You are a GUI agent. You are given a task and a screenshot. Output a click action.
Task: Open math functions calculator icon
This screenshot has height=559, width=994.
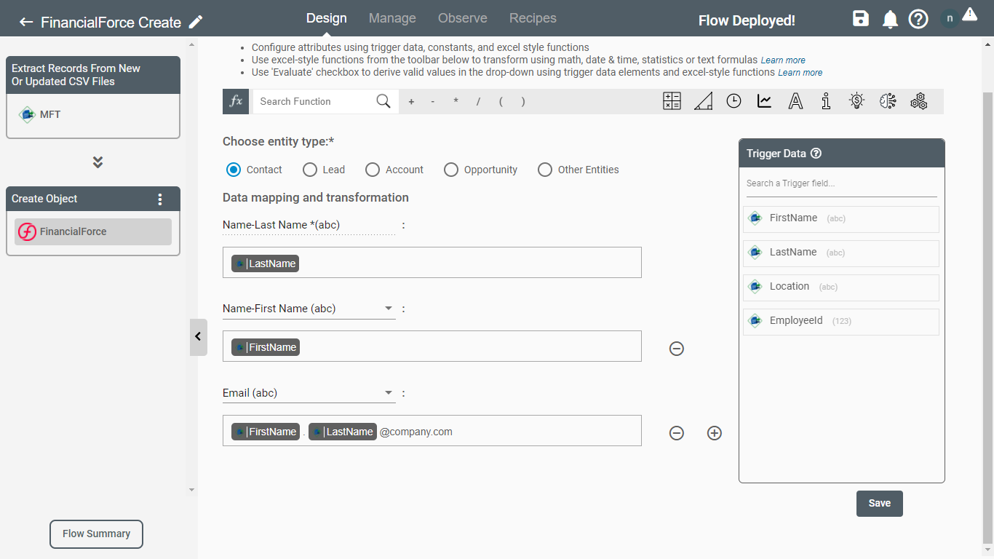672,101
